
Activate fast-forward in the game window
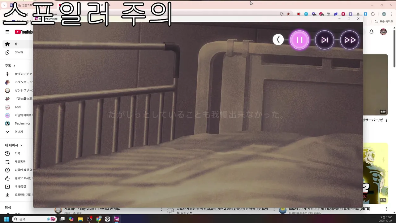(350, 40)
